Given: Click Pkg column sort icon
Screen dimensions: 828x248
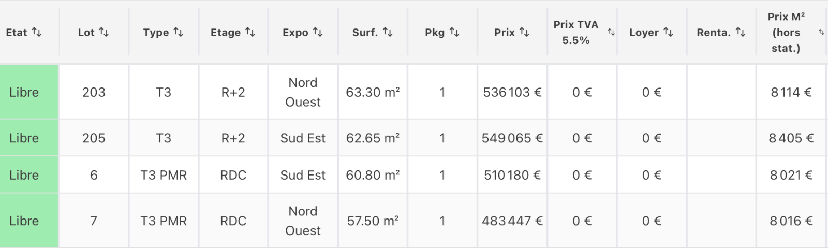Looking at the screenshot, I should [x=454, y=32].
